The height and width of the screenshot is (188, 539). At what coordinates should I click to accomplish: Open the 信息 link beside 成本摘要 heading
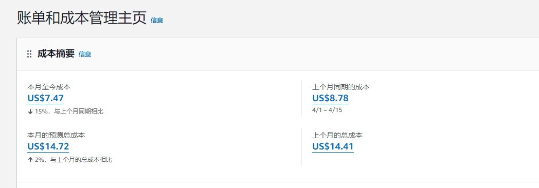pos(85,54)
